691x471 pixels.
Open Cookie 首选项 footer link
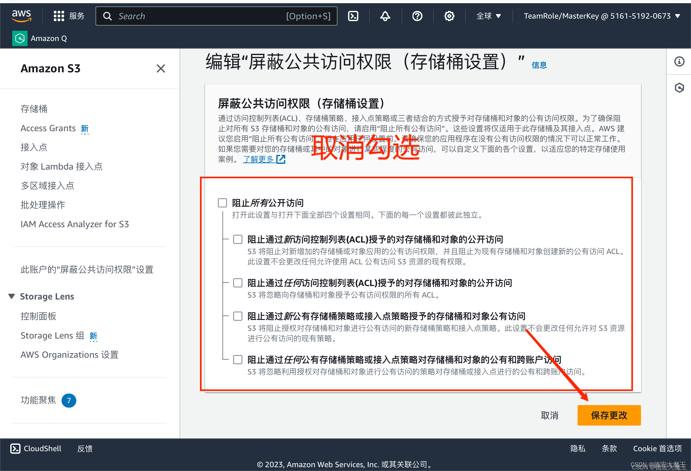click(657, 449)
